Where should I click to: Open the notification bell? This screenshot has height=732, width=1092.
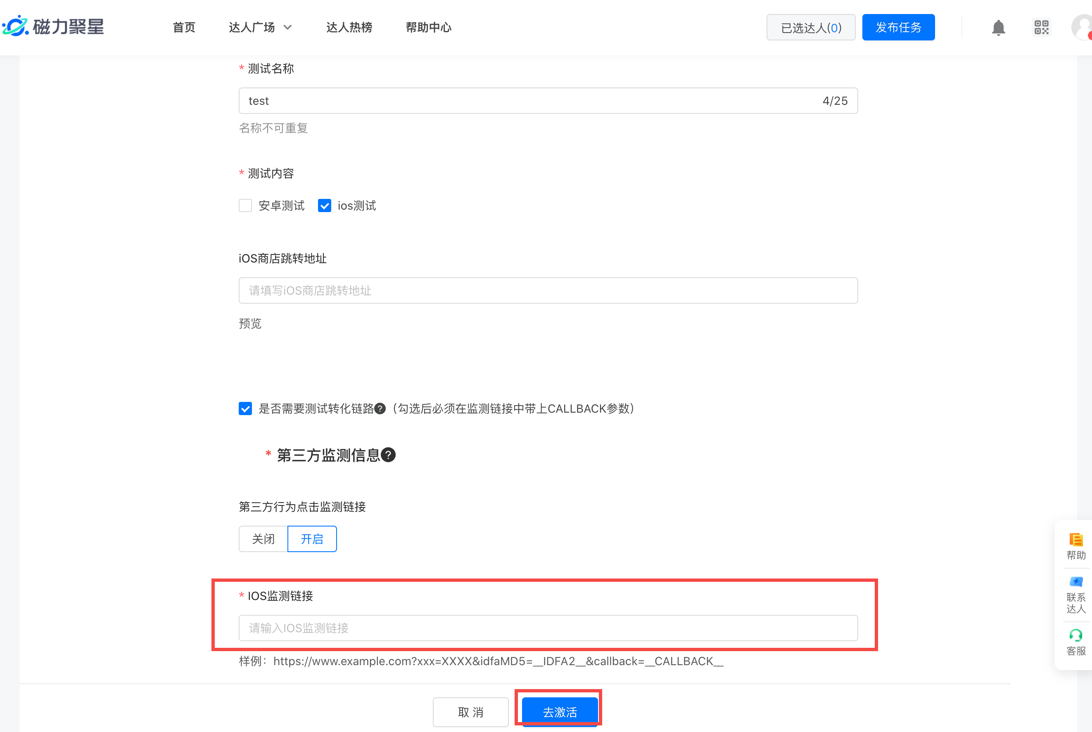998,28
